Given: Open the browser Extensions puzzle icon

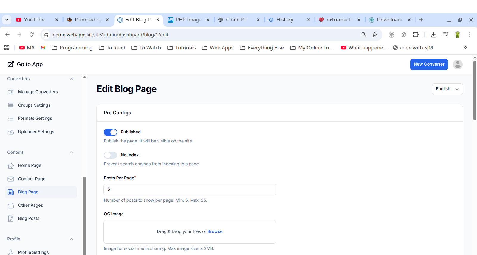Looking at the screenshot, I should coord(416,35).
